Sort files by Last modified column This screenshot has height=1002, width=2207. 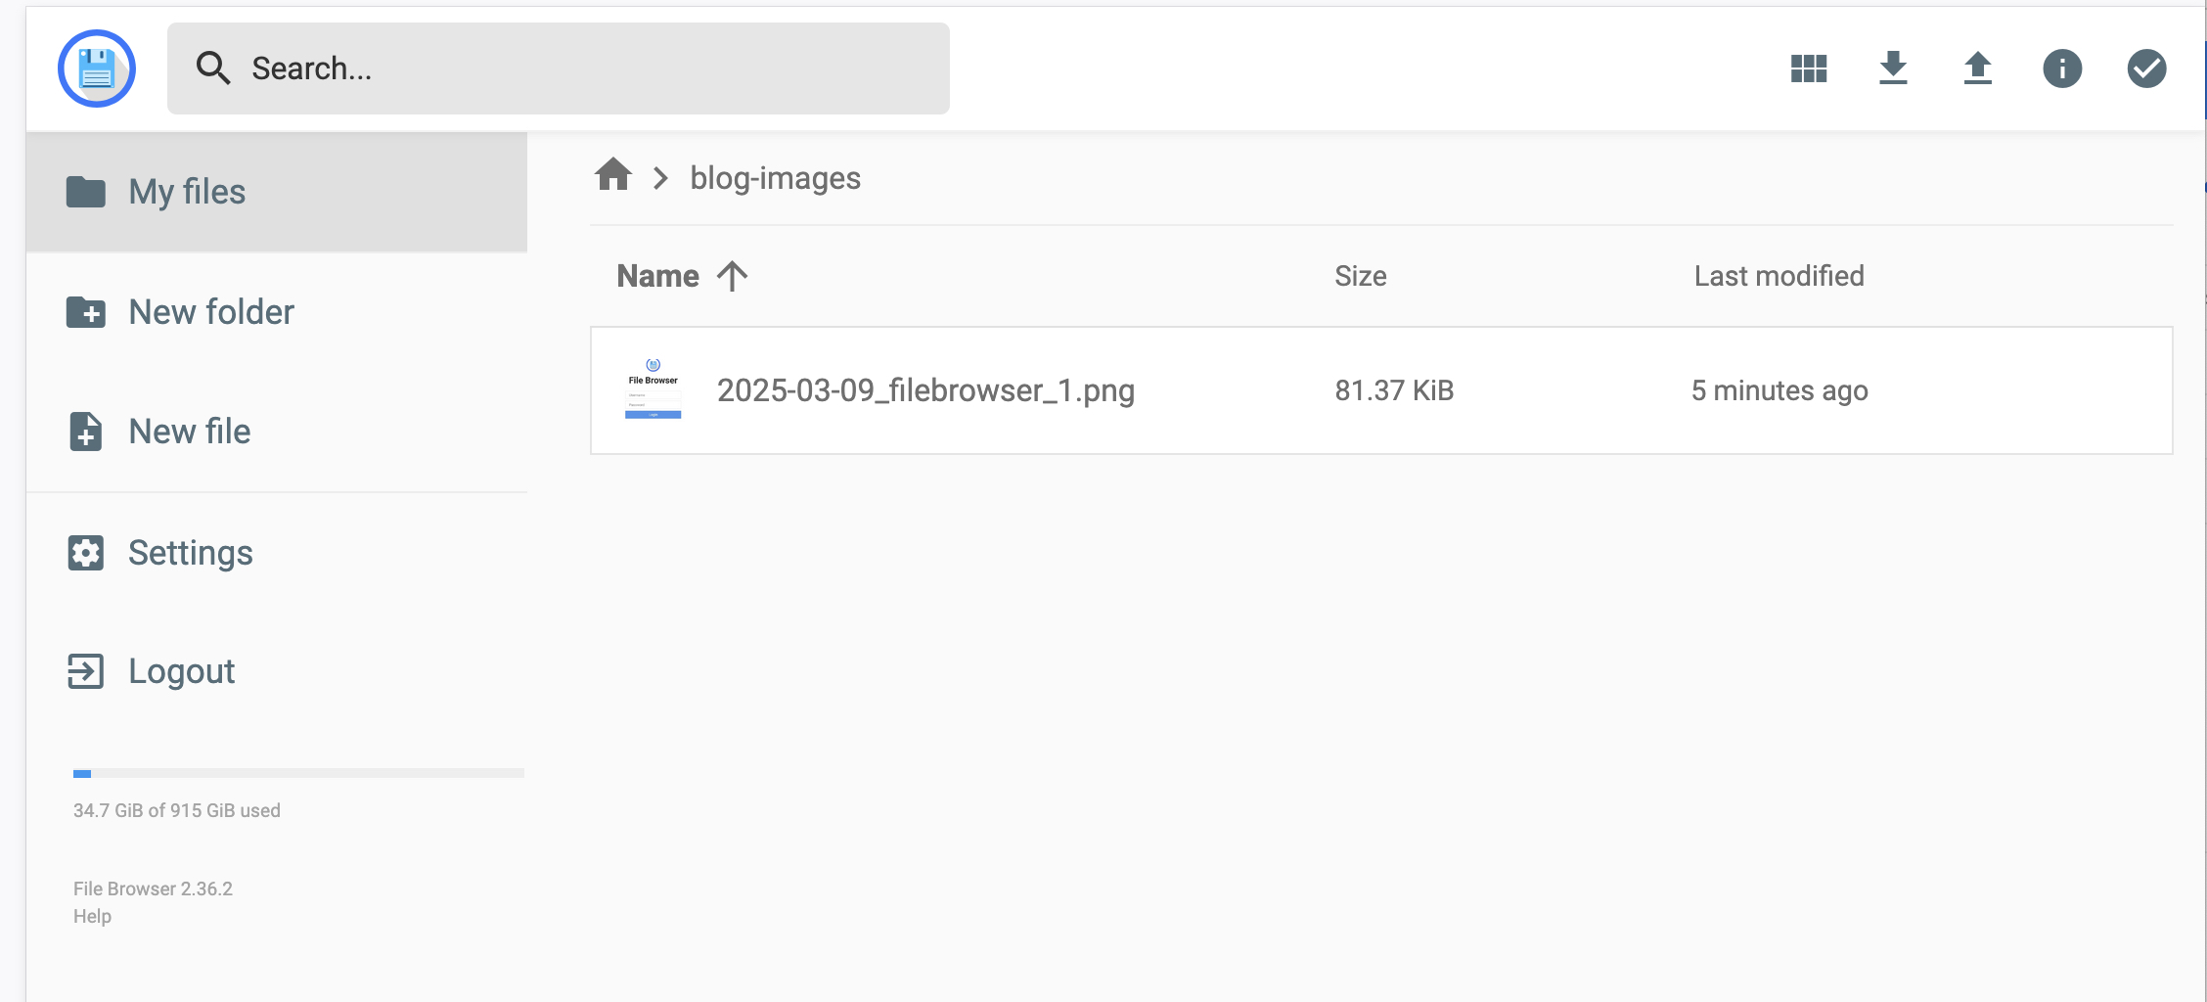(x=1779, y=276)
